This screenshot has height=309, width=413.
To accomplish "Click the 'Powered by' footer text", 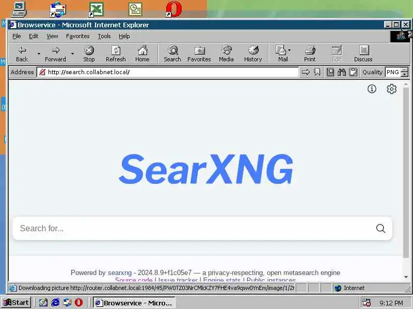I will click(x=88, y=273).
